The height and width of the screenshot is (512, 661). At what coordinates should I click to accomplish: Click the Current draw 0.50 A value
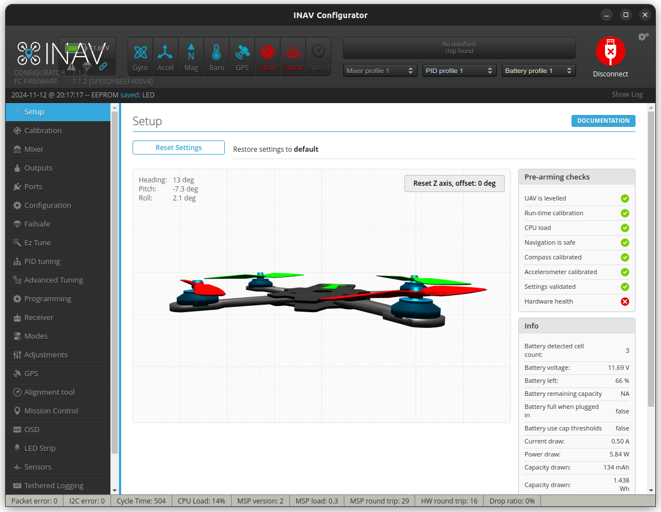tap(620, 442)
